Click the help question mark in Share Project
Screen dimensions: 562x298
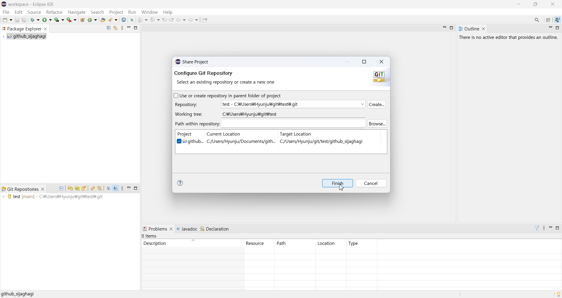point(180,183)
